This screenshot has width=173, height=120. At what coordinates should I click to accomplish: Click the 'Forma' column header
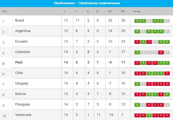click(x=136, y=11)
